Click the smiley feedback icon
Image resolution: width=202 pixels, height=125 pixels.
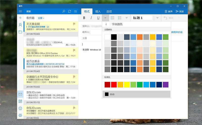20,108
